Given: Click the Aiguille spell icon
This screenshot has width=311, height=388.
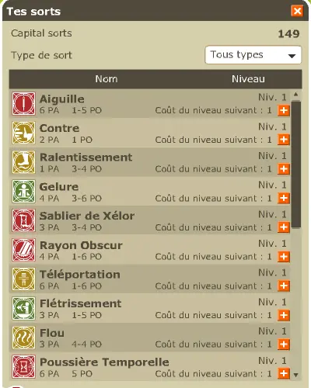Looking at the screenshot, I should click(x=23, y=104).
